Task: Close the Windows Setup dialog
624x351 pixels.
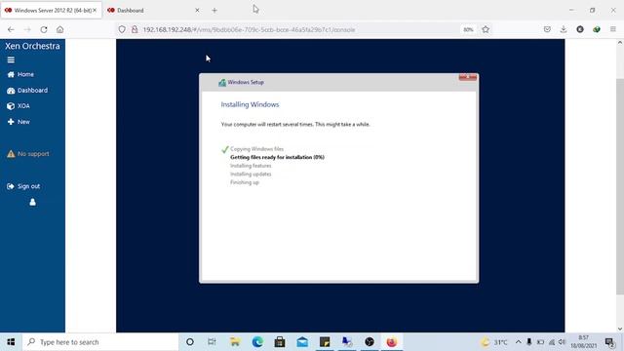Action: 468,77
